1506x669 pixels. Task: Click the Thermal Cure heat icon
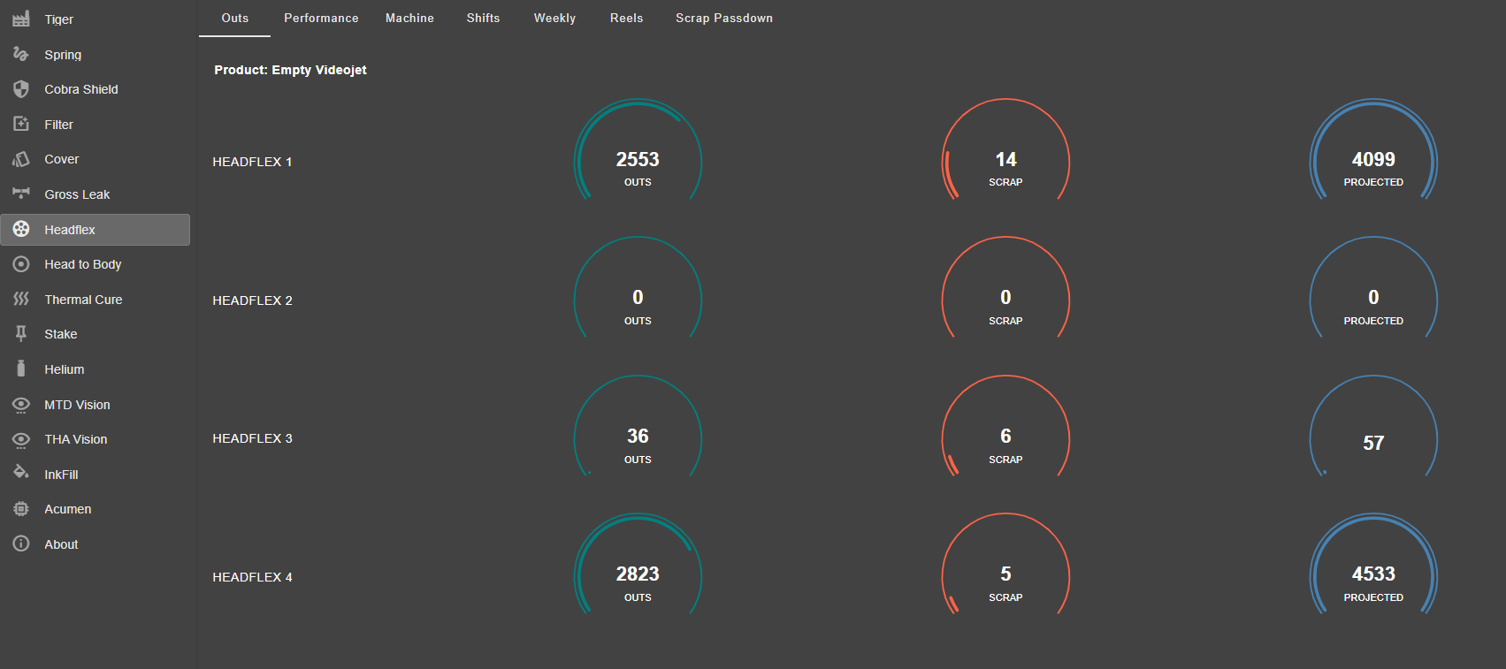(21, 299)
